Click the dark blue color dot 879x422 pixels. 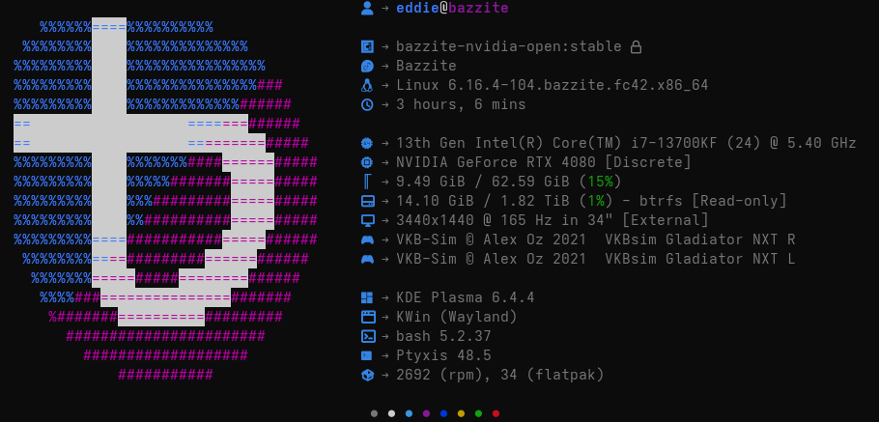[x=443, y=414]
